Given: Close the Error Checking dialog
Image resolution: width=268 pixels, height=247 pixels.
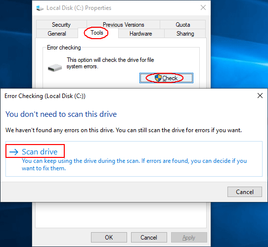Looking at the screenshot, I should point(260,96).
